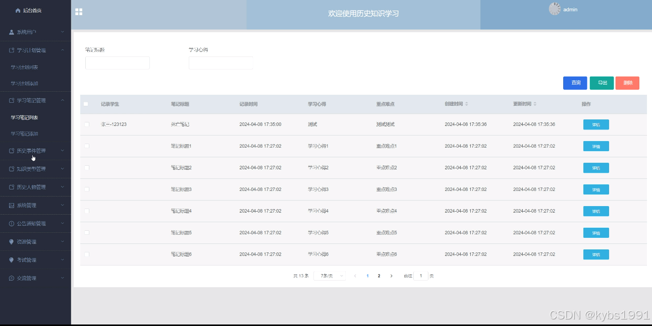
Task: Click the 笔记标题5 cell
Action: point(181,233)
